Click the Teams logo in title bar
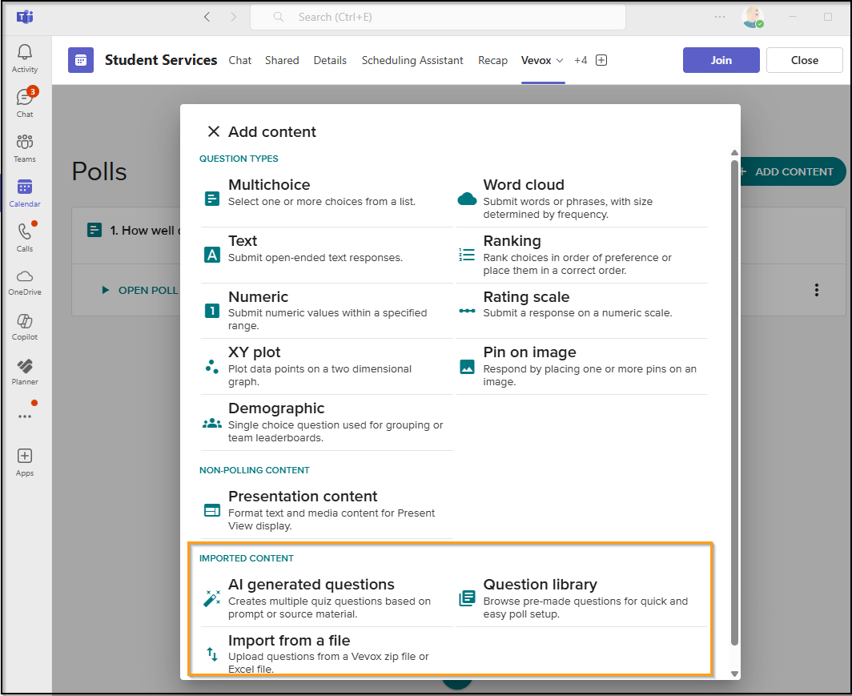The width and height of the screenshot is (852, 696). click(25, 17)
